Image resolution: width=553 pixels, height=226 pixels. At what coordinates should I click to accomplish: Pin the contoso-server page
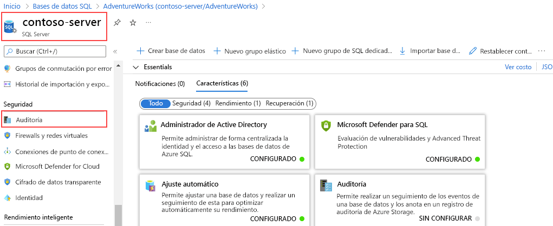click(x=117, y=23)
